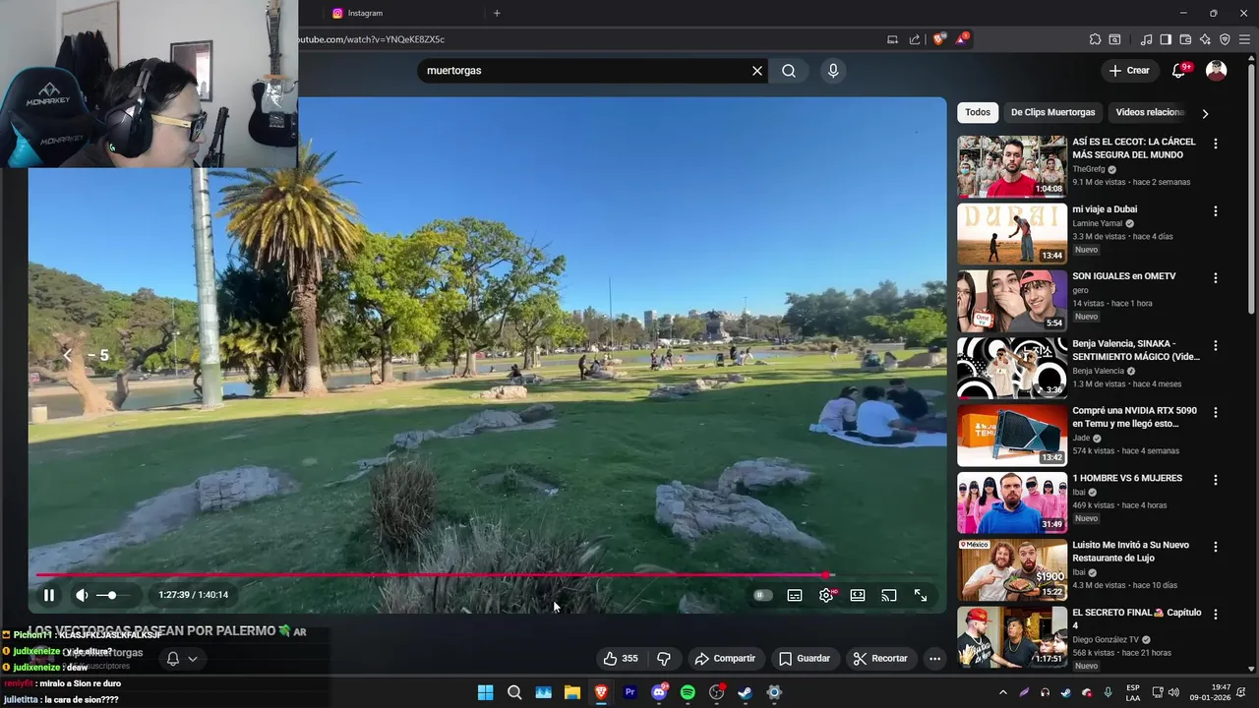The height and width of the screenshot is (708, 1259).
Task: Open Premiere Pro from the taskbar
Action: [x=629, y=692]
